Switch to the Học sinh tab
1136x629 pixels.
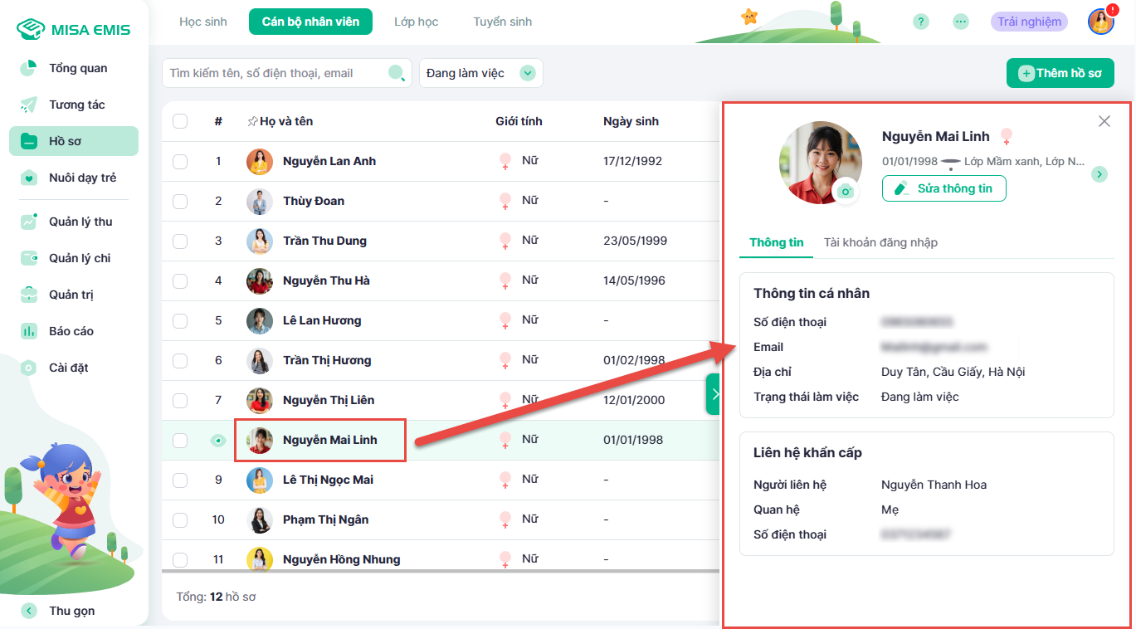coord(203,22)
